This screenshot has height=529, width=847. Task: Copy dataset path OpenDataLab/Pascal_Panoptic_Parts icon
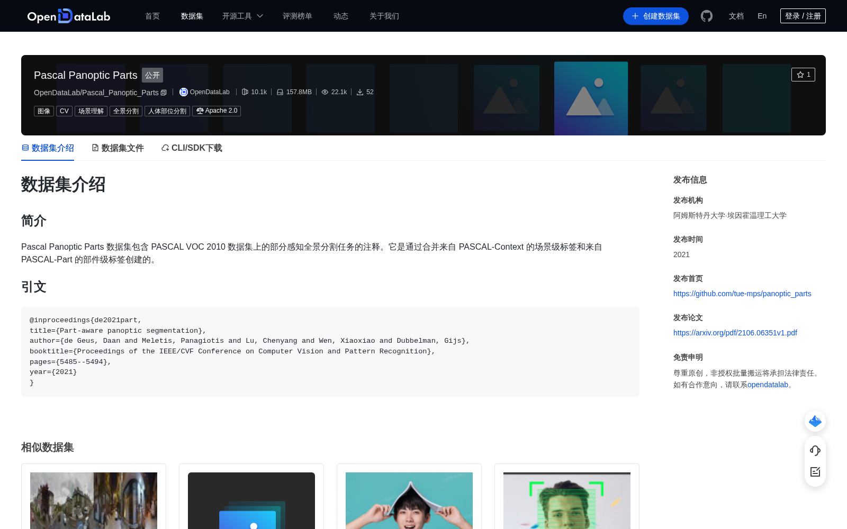pyautogui.click(x=164, y=93)
